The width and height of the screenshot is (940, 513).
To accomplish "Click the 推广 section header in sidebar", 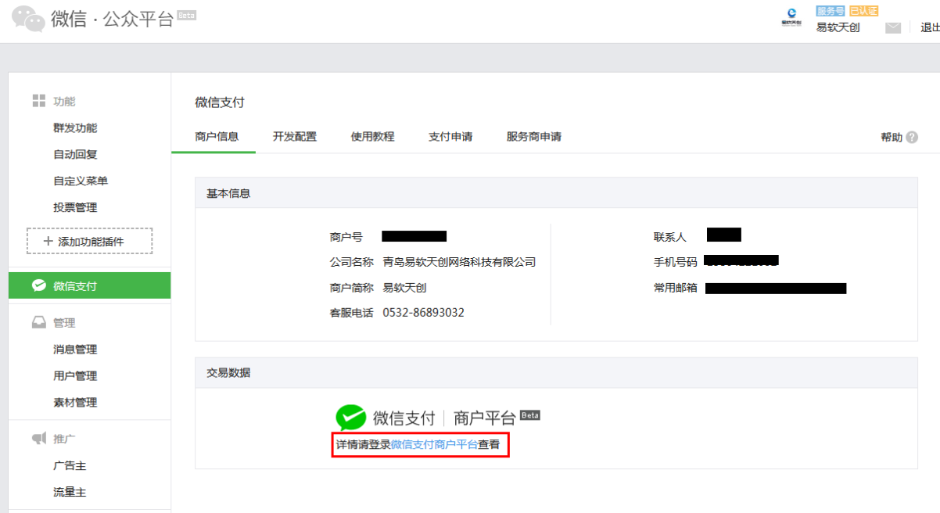I will pyautogui.click(x=64, y=438).
